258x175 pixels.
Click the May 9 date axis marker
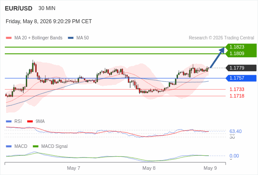210,168
